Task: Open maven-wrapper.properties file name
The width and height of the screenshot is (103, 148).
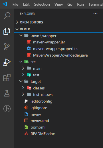Action: (56, 49)
